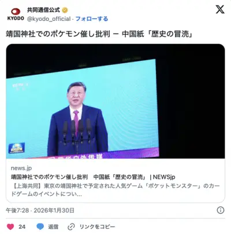Screen dimensions: 231x234
Task: Click リンクをコピー to copy link
Action: 97,226
